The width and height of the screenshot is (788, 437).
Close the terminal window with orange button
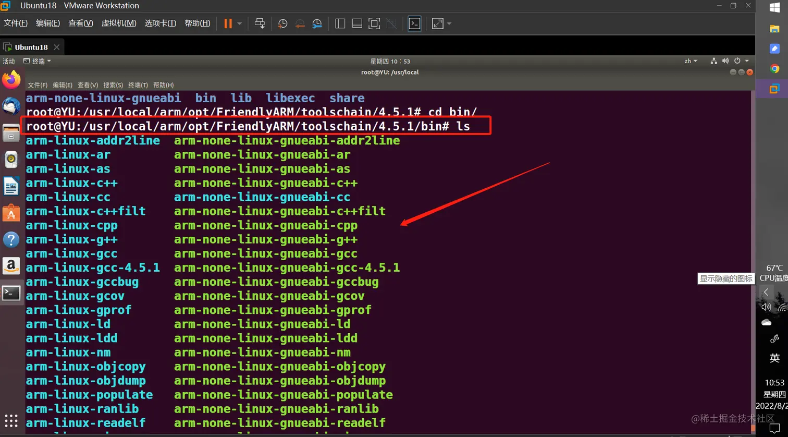tap(749, 72)
